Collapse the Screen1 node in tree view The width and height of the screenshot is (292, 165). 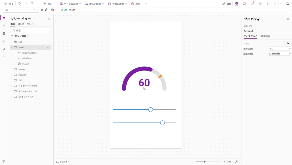[x=12, y=47]
